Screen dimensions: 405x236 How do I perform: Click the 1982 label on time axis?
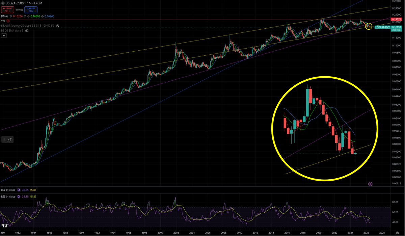tap(18, 233)
